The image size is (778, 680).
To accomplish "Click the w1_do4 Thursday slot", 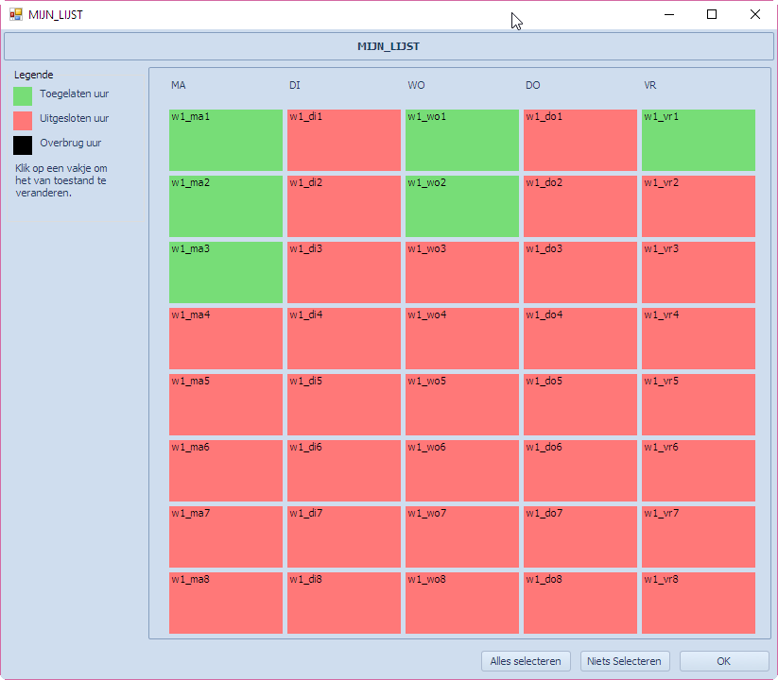I will tap(580, 338).
